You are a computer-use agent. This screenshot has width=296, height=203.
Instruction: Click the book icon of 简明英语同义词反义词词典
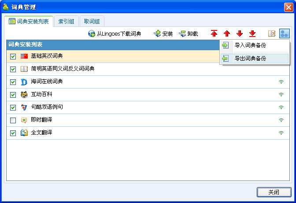point(24,69)
